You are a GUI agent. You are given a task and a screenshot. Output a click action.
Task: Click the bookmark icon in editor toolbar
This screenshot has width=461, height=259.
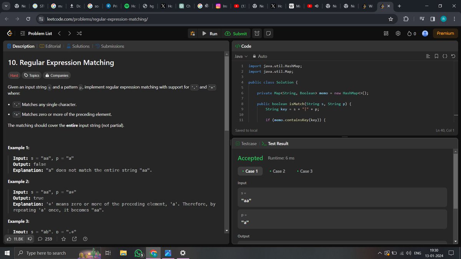pos(436,56)
